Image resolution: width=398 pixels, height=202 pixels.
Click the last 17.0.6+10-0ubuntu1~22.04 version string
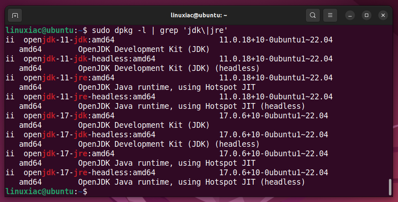tap(274, 173)
